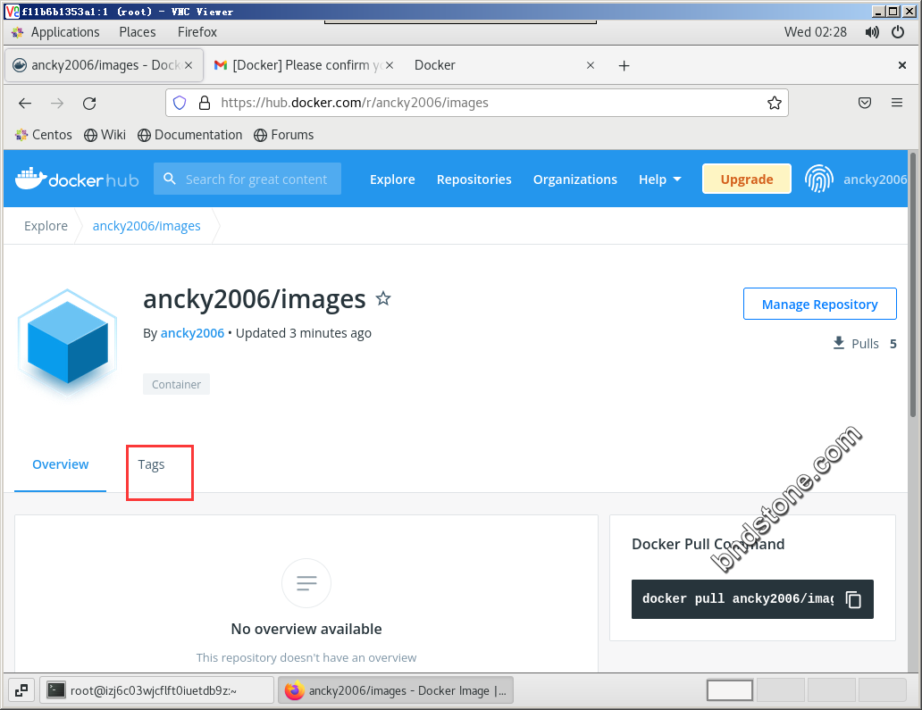This screenshot has height=710, width=922.
Task: Select the first workspace switcher box
Action: pyautogui.click(x=730, y=690)
